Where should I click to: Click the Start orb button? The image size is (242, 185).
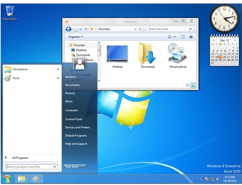pos(7,179)
